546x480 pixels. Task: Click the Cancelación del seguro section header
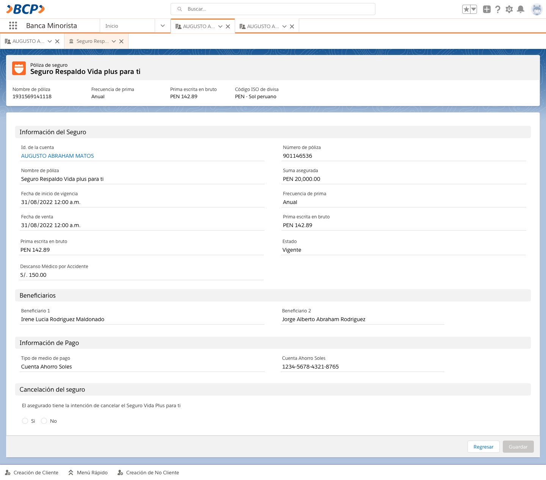[273, 389]
